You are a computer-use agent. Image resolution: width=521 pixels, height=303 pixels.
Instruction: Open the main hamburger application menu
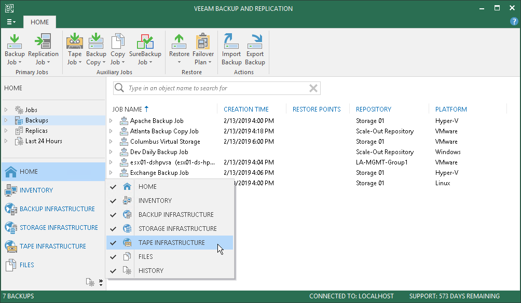click(11, 22)
